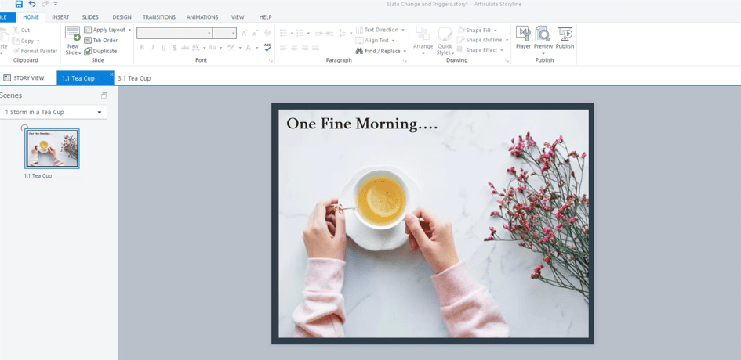The image size is (741, 360).
Task: Pick the text highlight color button
Action: point(231,48)
